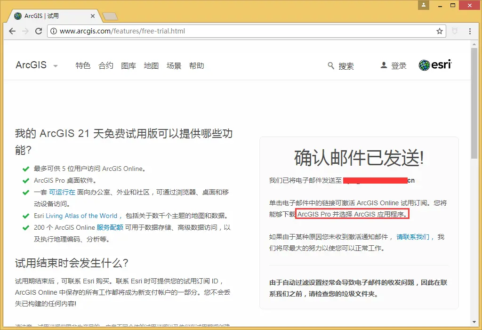The height and width of the screenshot is (330, 482).
Task: Open the 地图 menu item
Action: coord(151,65)
